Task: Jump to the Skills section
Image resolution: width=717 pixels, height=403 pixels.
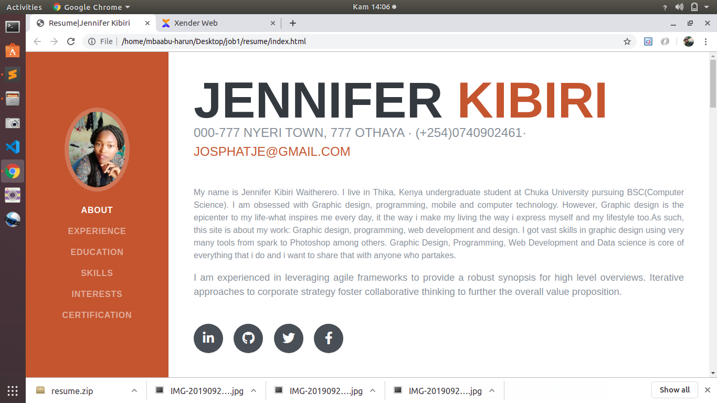Action: click(97, 273)
